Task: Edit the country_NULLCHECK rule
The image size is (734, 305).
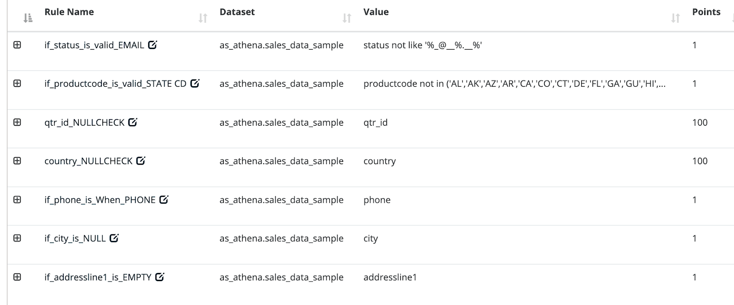Action: click(141, 161)
